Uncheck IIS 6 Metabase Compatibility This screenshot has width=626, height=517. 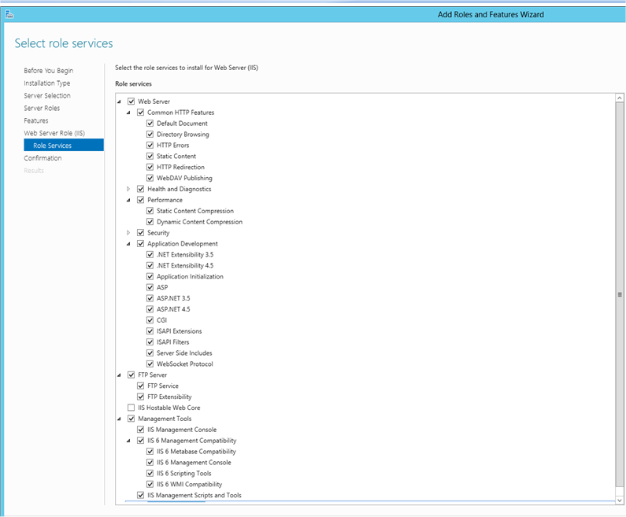click(x=150, y=451)
